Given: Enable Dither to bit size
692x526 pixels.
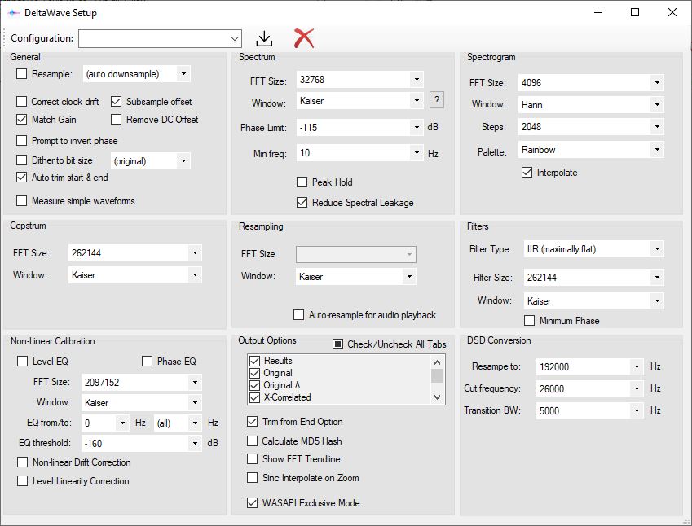Looking at the screenshot, I should click(x=22, y=160).
